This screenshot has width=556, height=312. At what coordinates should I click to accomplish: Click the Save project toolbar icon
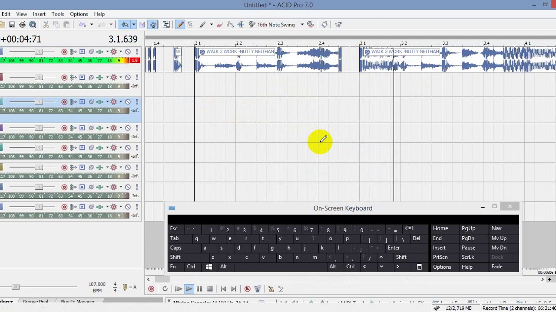point(12,25)
